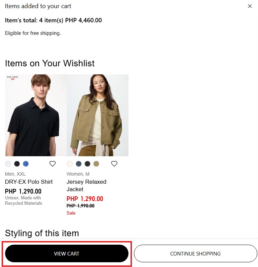Select black color swatch for Polo Shirt
Image resolution: width=258 pixels, height=267 pixels.
point(17,164)
